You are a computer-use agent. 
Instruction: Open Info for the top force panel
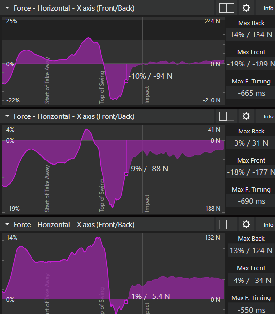pos(268,8)
